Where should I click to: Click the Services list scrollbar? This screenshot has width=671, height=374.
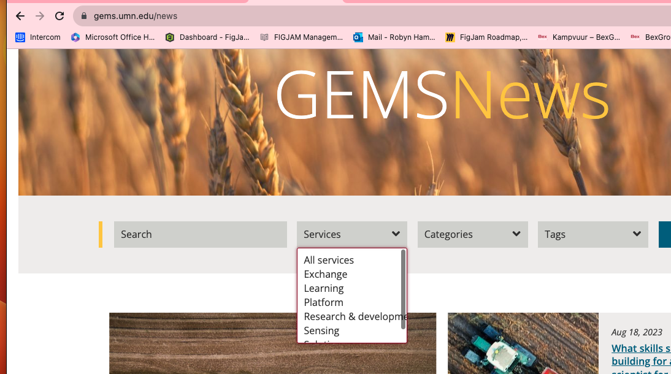[403, 282]
